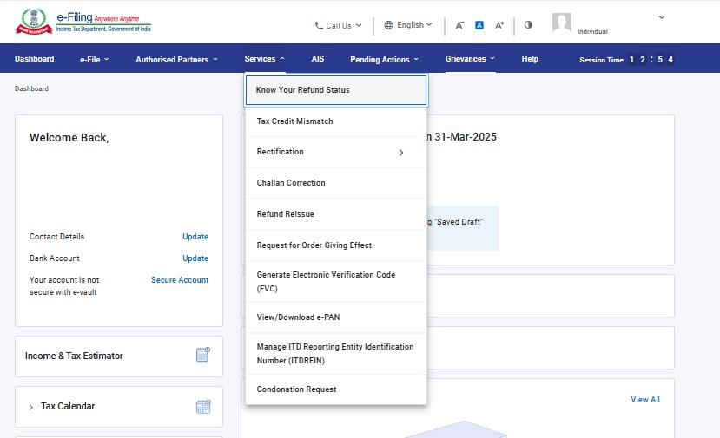Open the Pending Actions menu
Image resolution: width=720 pixels, height=438 pixels.
385,59
